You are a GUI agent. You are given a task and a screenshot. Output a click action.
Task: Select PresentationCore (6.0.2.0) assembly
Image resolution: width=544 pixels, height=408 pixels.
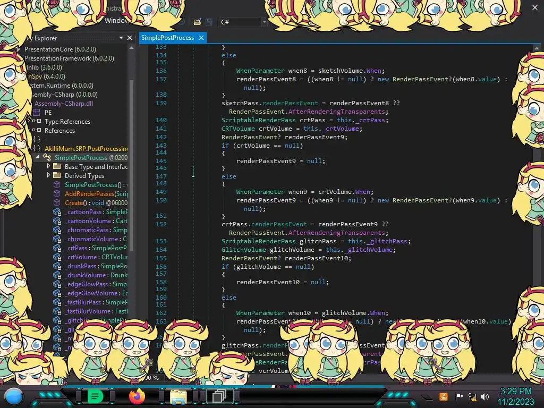click(x=60, y=49)
